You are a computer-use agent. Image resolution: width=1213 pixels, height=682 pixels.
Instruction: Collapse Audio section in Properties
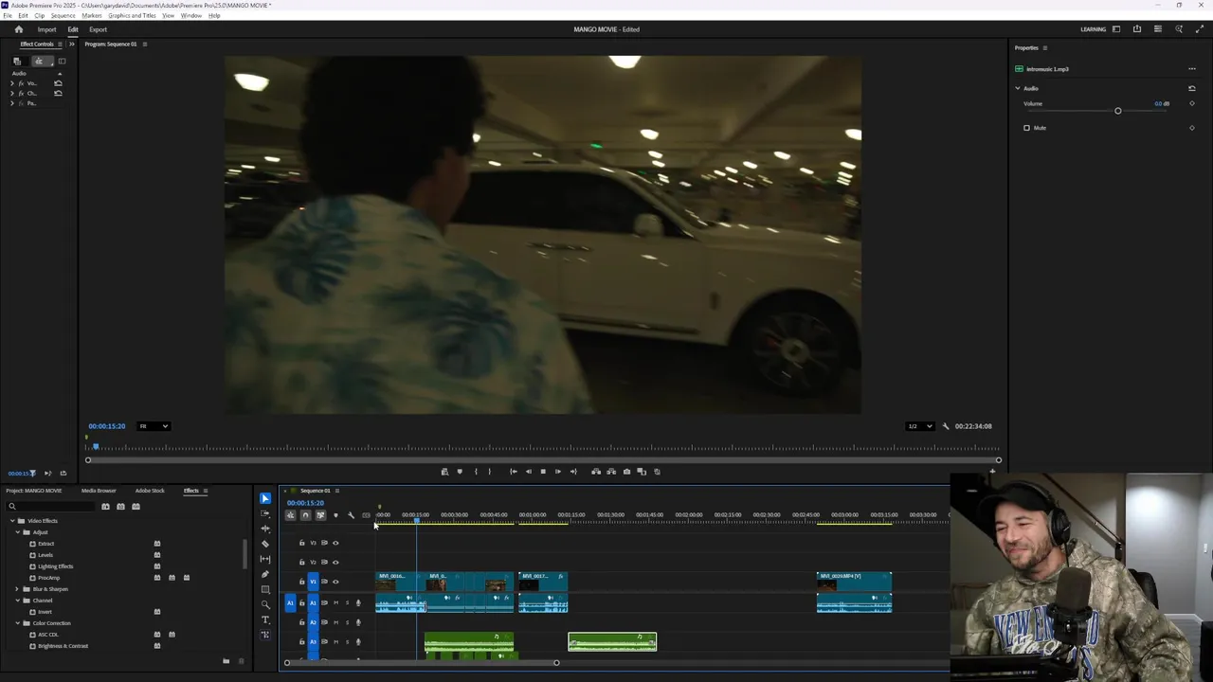1018,88
